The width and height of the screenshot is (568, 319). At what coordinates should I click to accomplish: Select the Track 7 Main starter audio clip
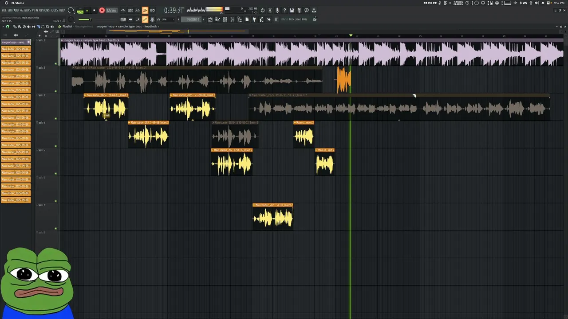click(273, 217)
